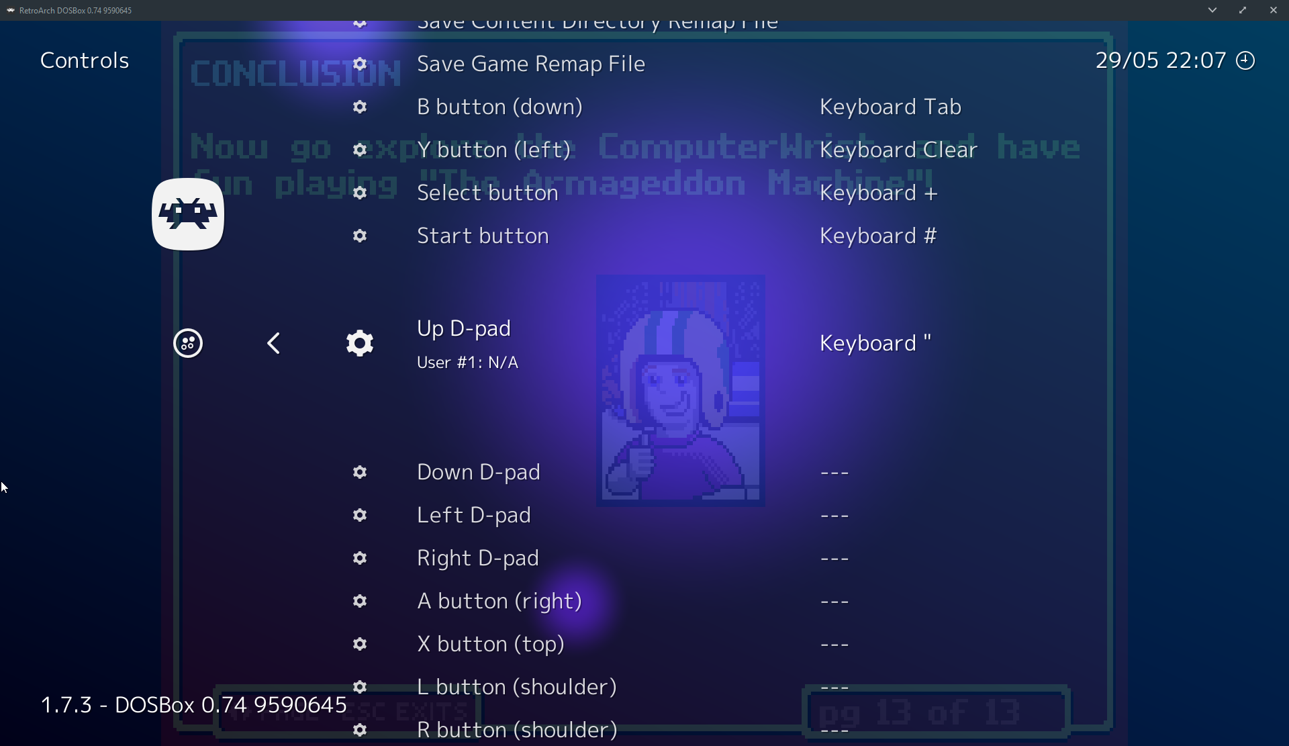The width and height of the screenshot is (1289, 746).
Task: Click the gear icon beside A button (right)
Action: (x=360, y=602)
